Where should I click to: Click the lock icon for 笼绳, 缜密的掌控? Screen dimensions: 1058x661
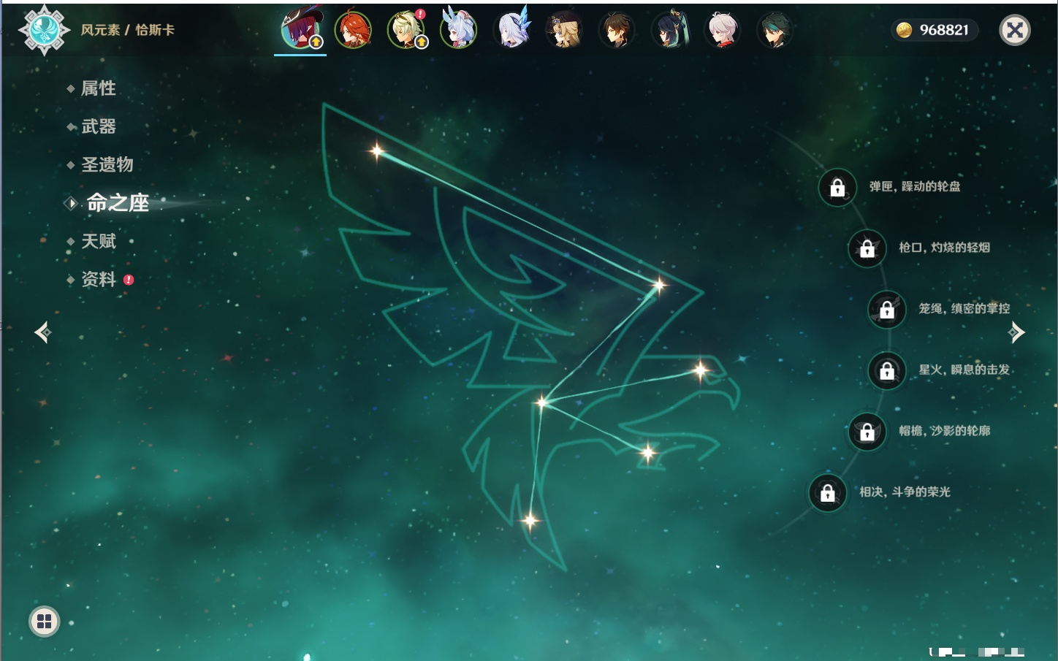click(x=887, y=310)
